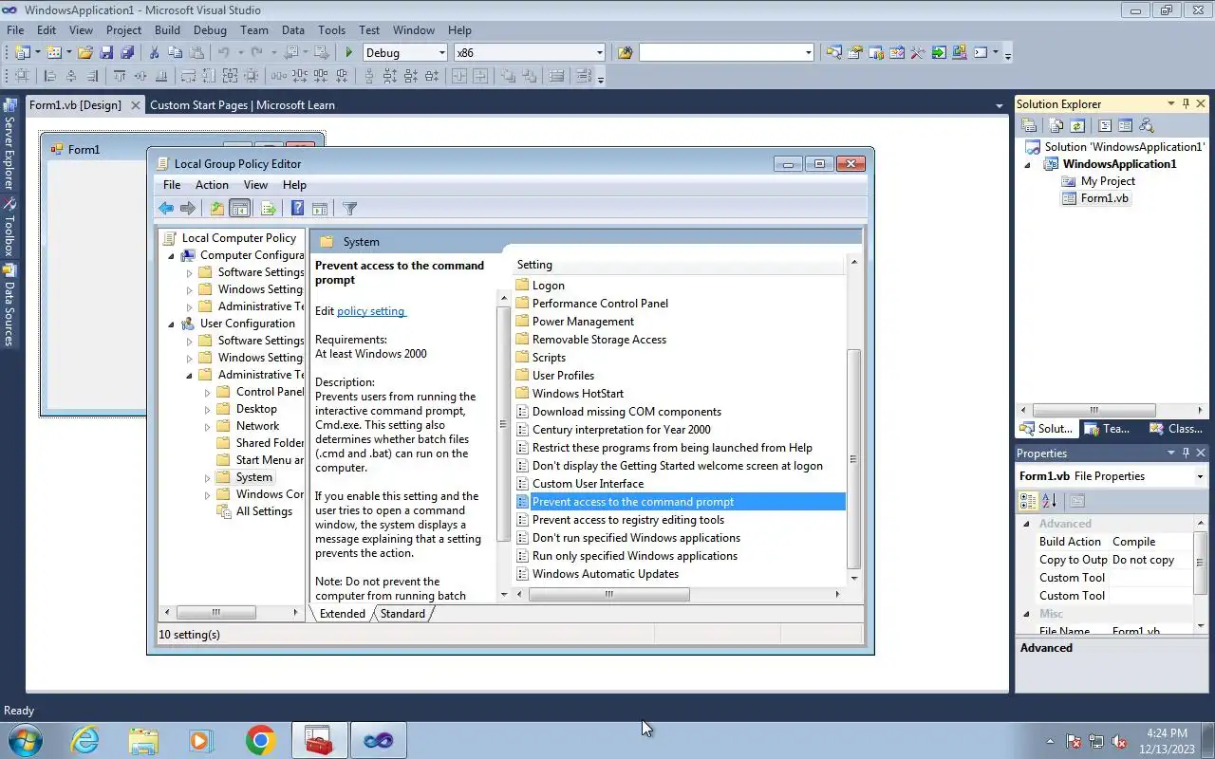
Task: Select My Project in Solution Explorer
Action: point(1108,181)
